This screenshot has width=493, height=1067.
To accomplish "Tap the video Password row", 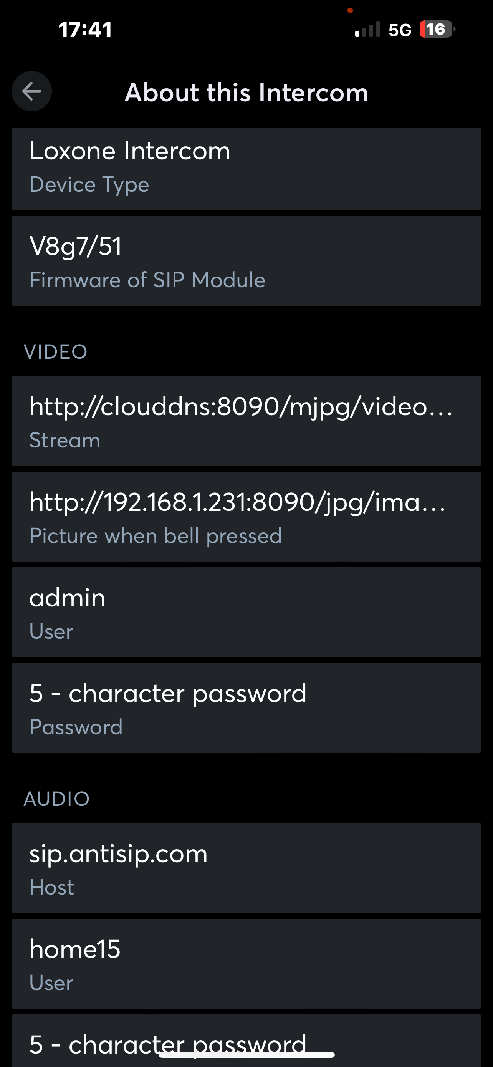I will [x=246, y=708].
